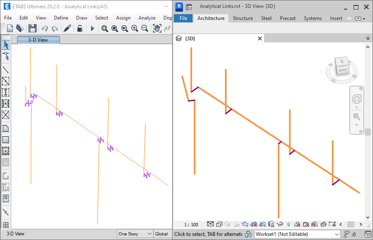Open the Workset1 (Not Editable) dropdown
373x240 pixels.
pyautogui.click(x=296, y=234)
